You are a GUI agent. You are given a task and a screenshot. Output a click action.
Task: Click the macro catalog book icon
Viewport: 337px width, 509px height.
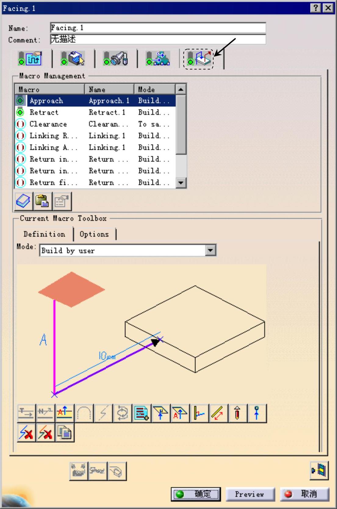click(23, 201)
